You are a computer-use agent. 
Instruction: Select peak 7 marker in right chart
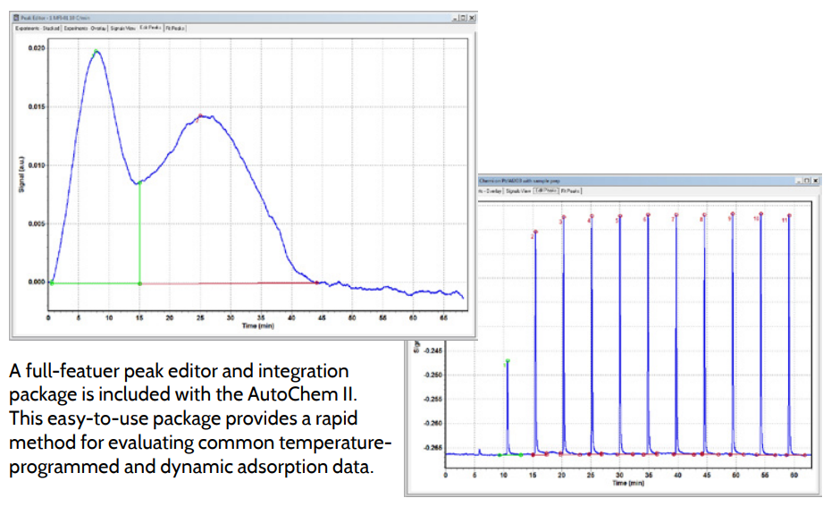676,215
